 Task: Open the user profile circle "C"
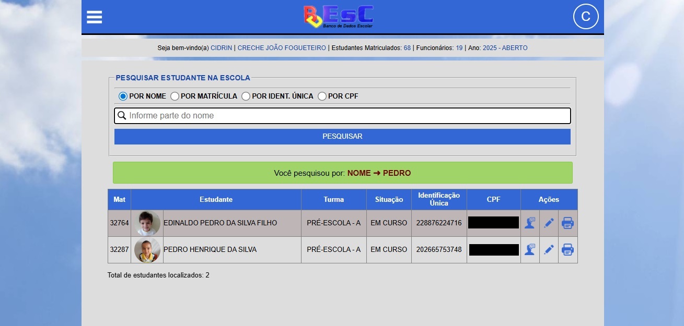(586, 17)
